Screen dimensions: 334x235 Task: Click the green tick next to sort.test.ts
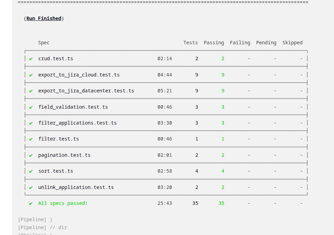pyautogui.click(x=31, y=171)
